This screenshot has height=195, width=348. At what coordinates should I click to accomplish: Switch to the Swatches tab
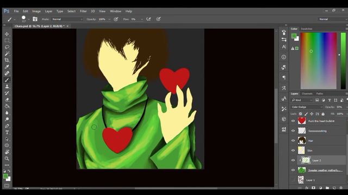307,29
